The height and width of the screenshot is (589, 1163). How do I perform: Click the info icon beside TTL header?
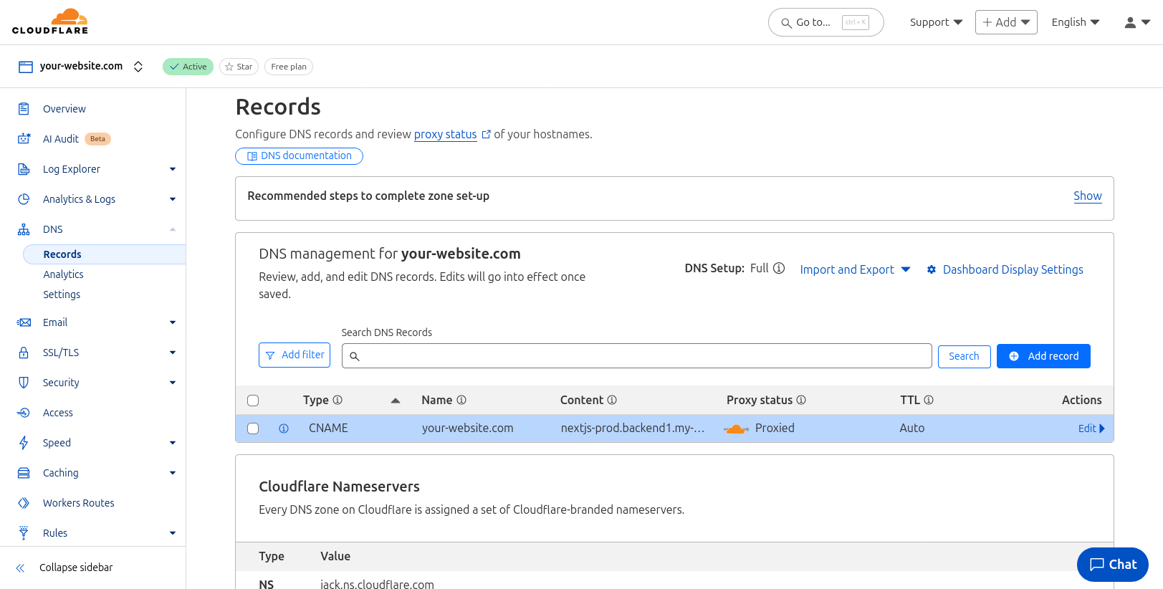tap(929, 400)
